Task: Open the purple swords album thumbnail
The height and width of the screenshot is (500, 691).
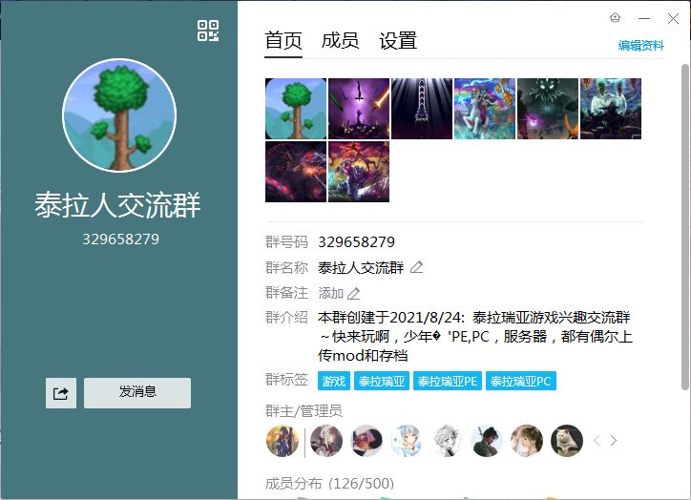Action: [359, 109]
